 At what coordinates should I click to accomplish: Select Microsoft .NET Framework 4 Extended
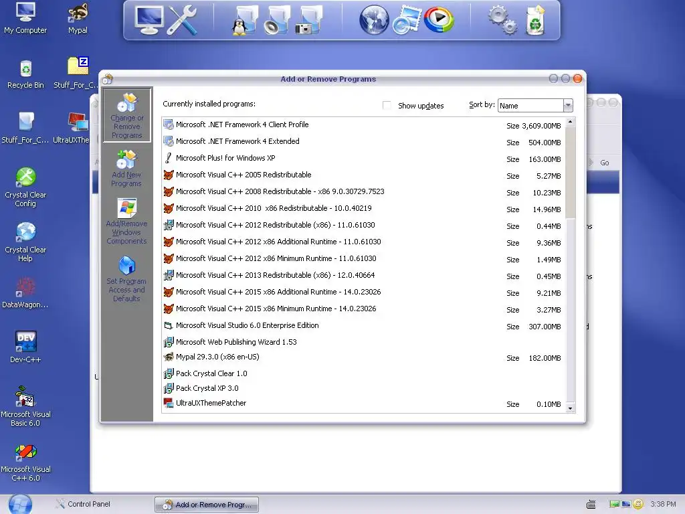(363, 142)
